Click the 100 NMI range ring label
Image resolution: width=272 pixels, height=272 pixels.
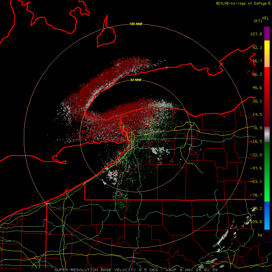tap(136, 24)
